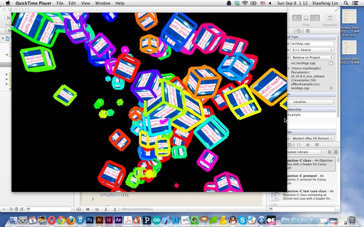
Task: Select the Objective-C class template
Action: click(x=311, y=164)
